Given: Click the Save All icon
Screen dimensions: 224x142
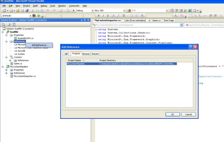Looking at the screenshot, I should click(x=27, y=11).
